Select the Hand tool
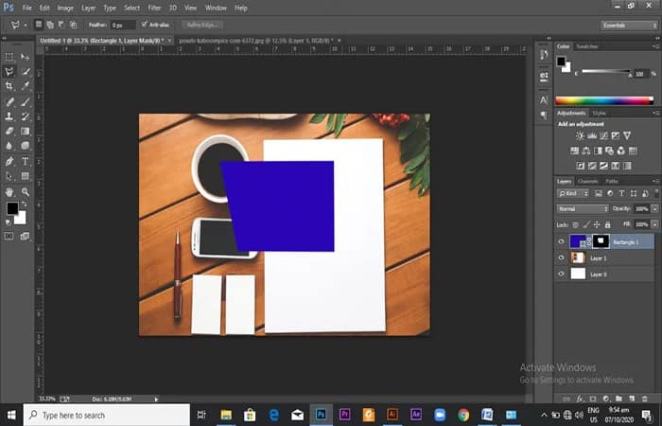Screen dimensions: 662x426 click(x=9, y=192)
